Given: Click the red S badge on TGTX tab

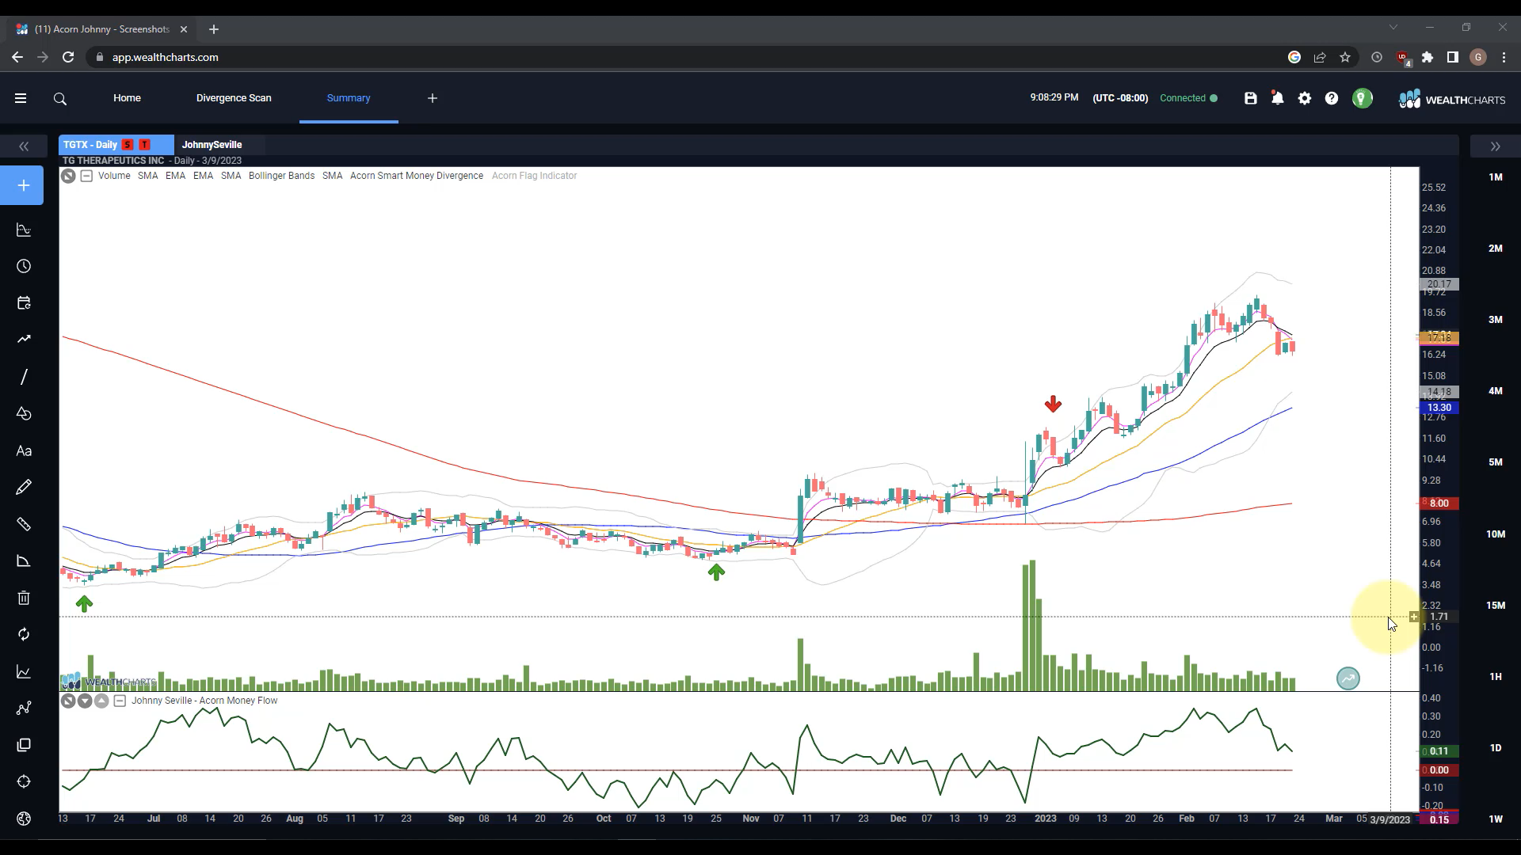Looking at the screenshot, I should [x=128, y=145].
